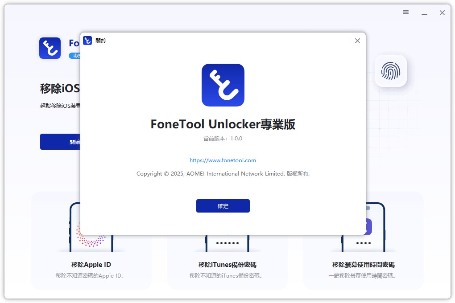Click the small key icon in 關於 title bar

[87, 41]
